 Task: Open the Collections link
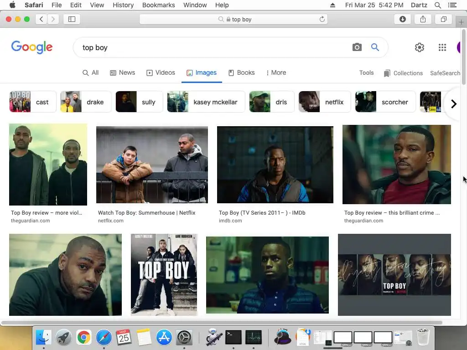point(403,73)
